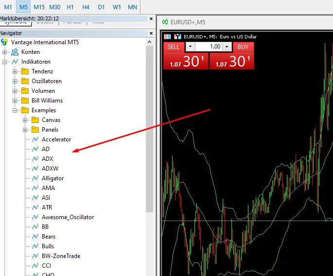333x276 pixels.
Task: Click the BUY button
Action: (243, 47)
